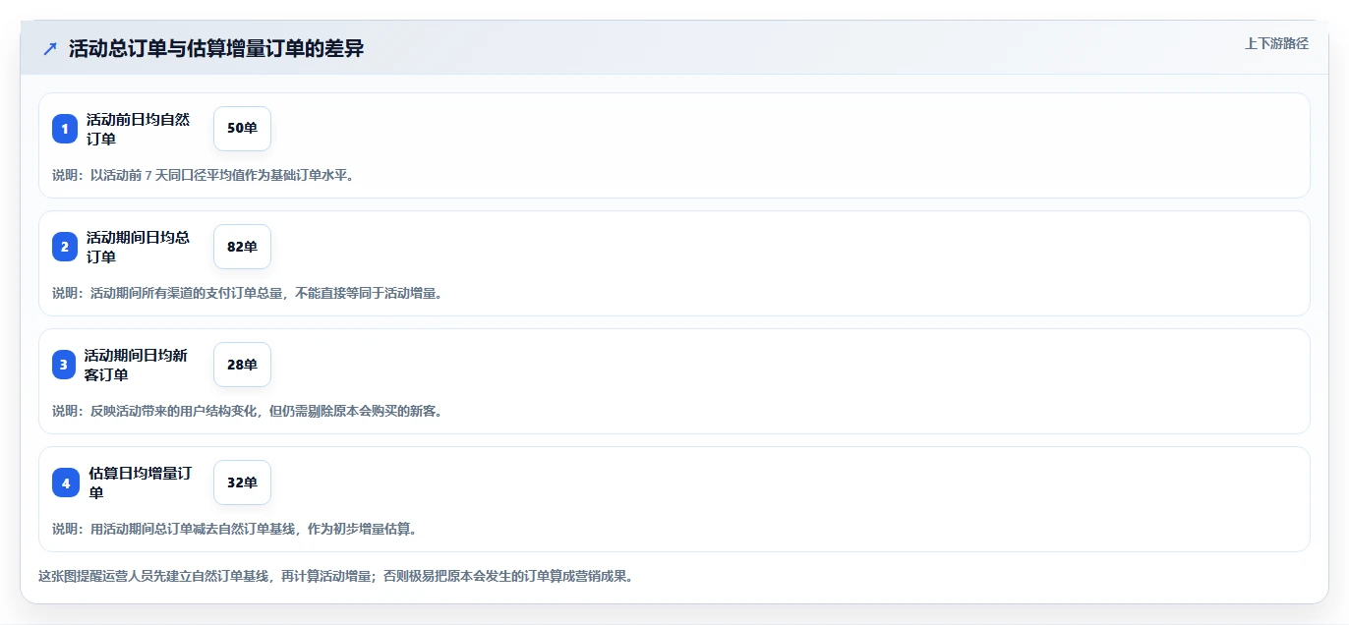The image size is (1349, 625).
Task: Click the note about 用户结构变化
Action: coord(247,411)
